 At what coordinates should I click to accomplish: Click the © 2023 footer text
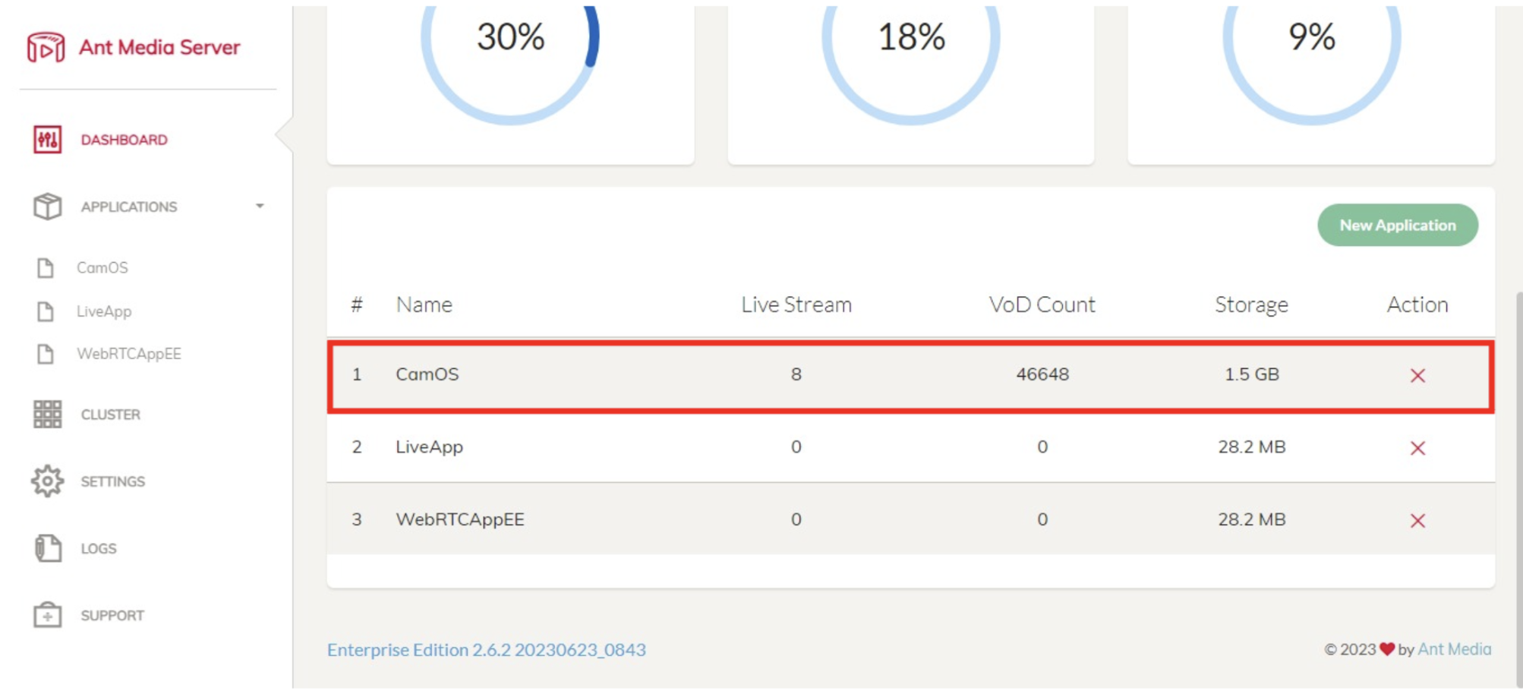[x=1350, y=649]
